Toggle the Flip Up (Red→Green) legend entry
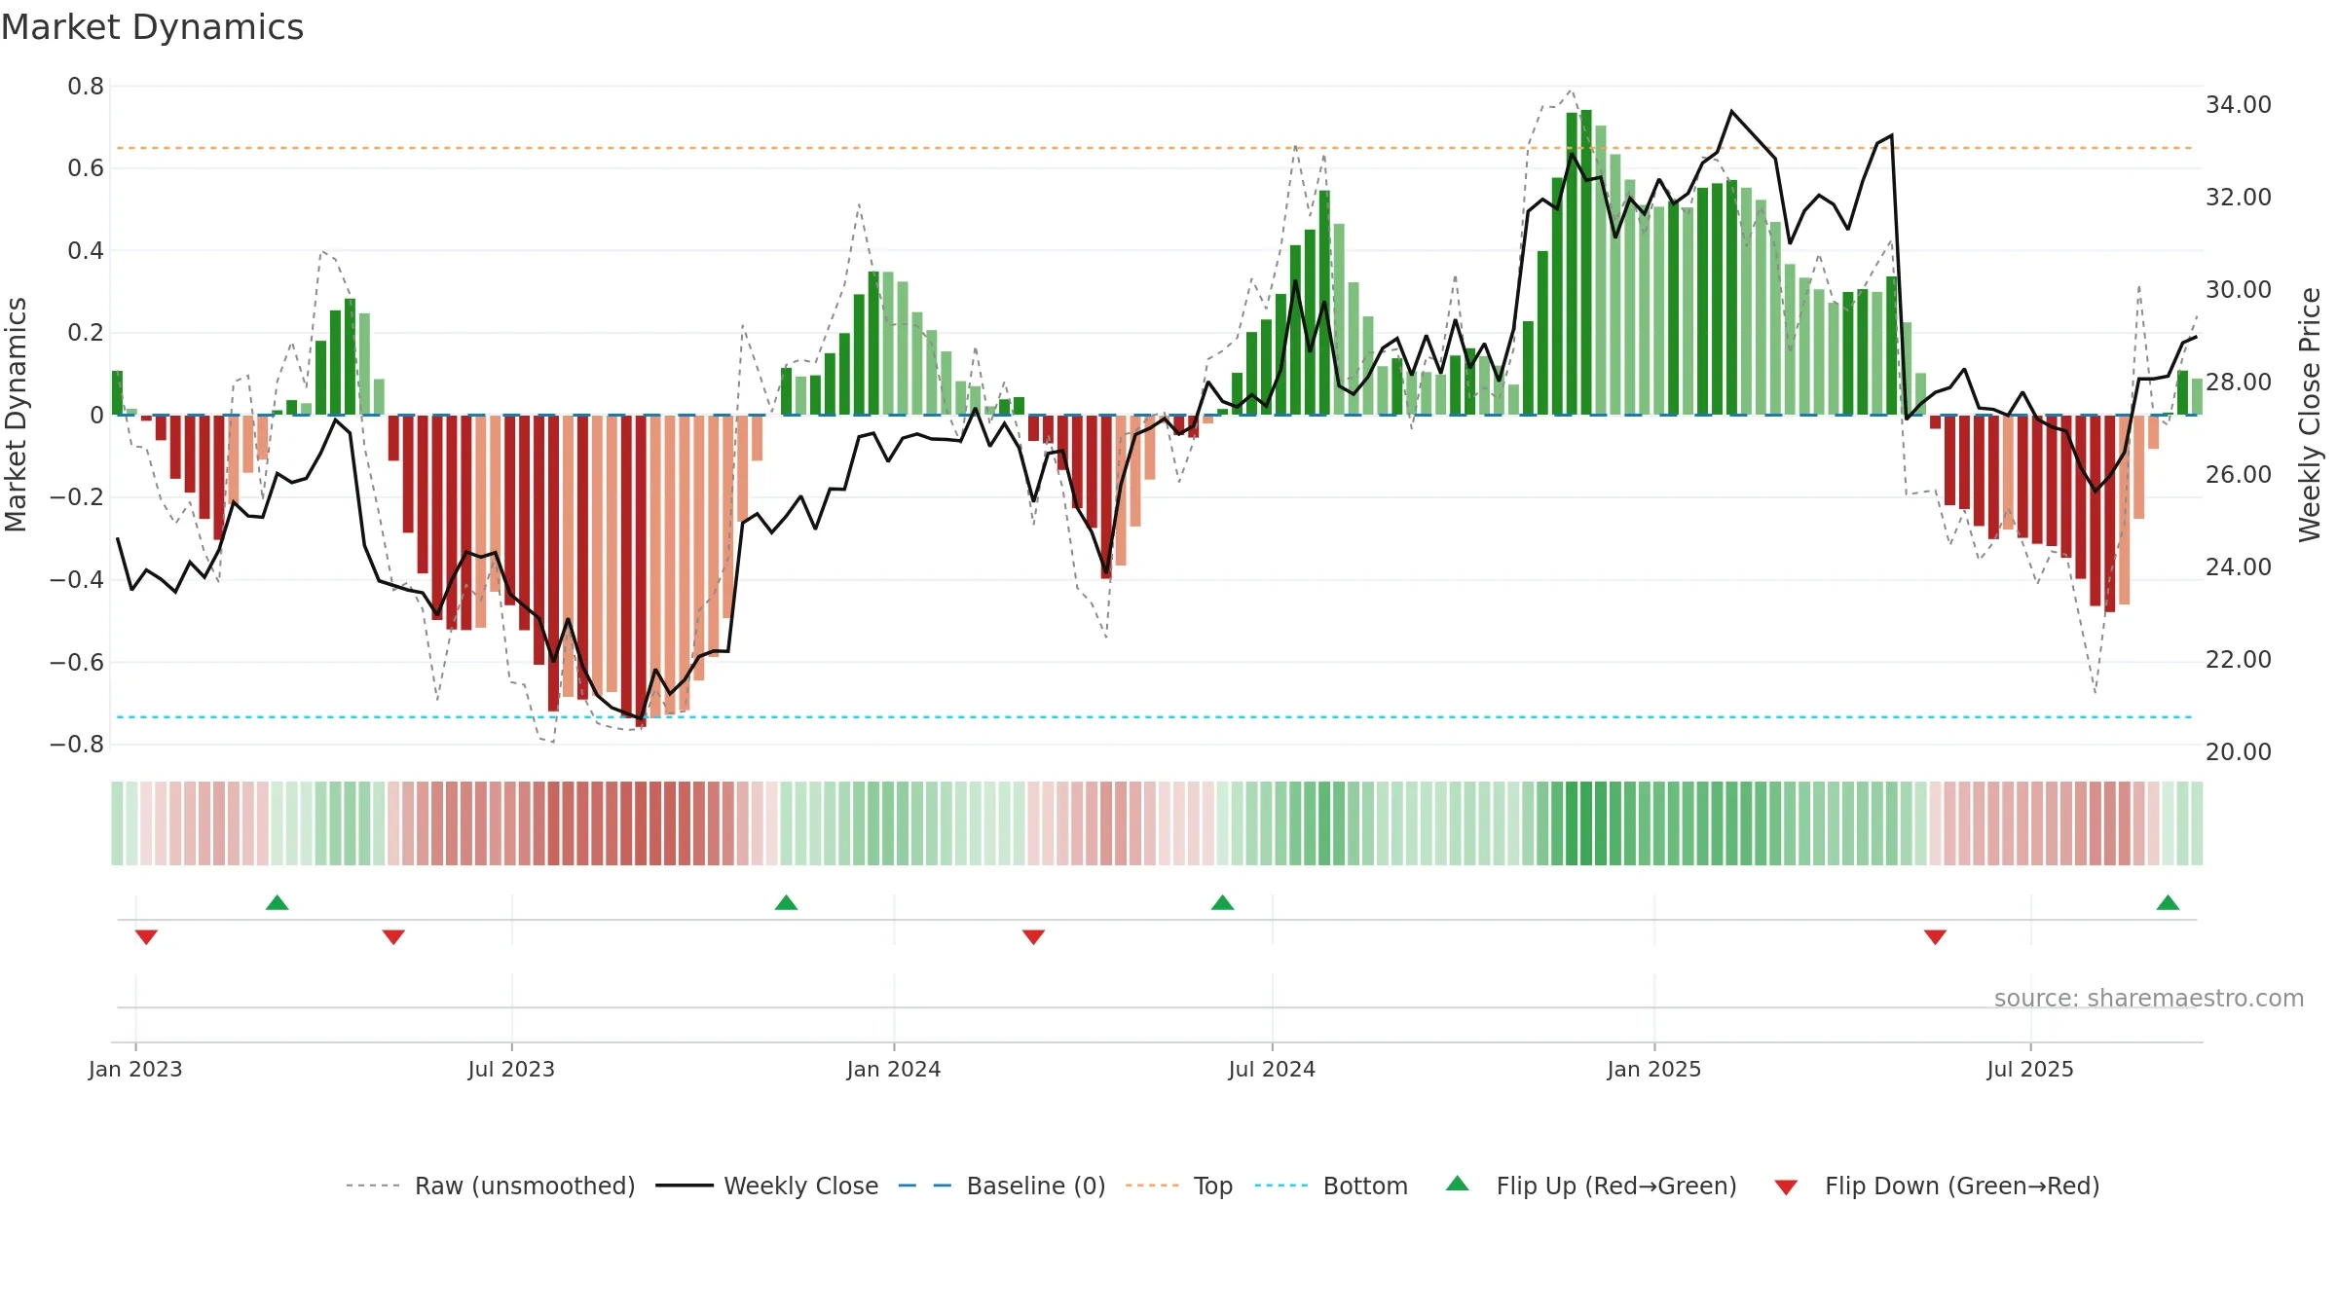This screenshot has height=1314, width=2337. [1591, 1186]
